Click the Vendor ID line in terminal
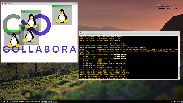This screenshot has width=183, height=103. (92, 60)
